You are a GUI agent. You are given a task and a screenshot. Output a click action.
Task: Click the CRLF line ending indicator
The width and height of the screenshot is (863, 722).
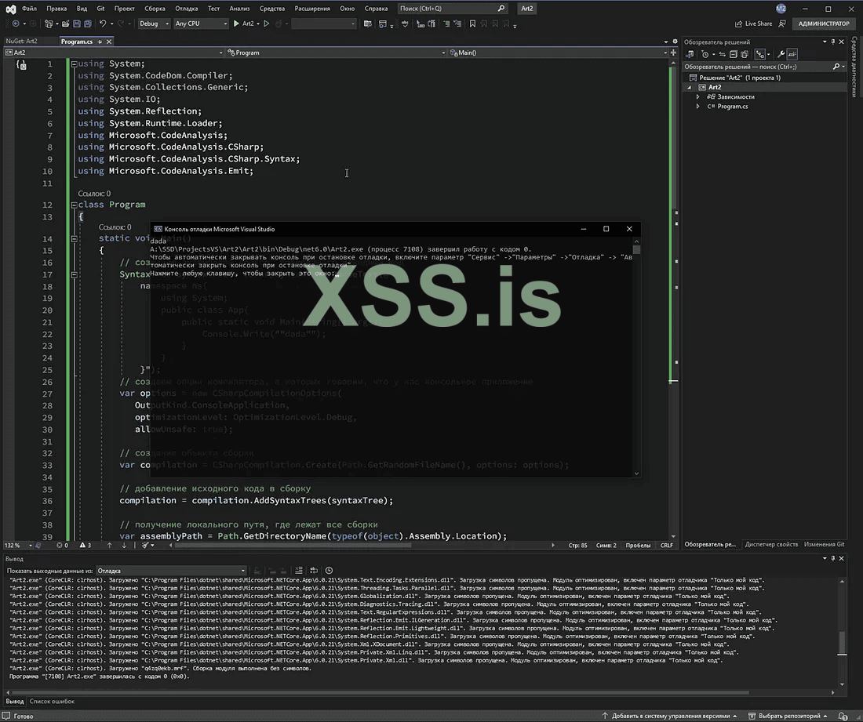click(x=667, y=546)
